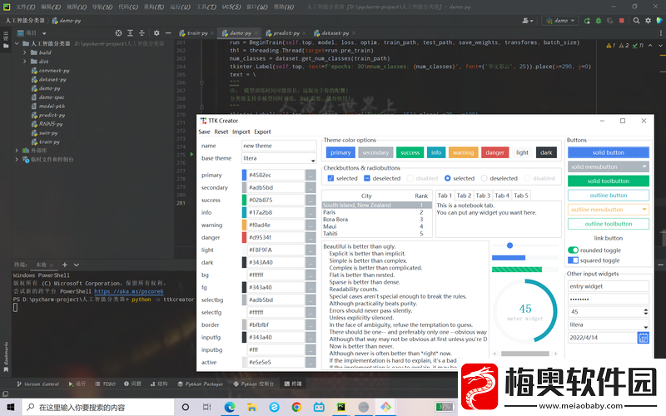Click the success green color swatch
Image resolution: width=666 pixels, height=416 pixels.
[x=244, y=200]
